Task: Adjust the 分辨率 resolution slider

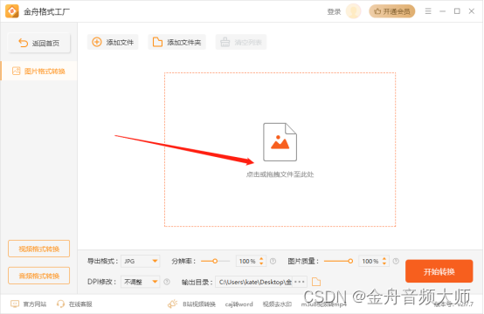Action: (x=215, y=262)
